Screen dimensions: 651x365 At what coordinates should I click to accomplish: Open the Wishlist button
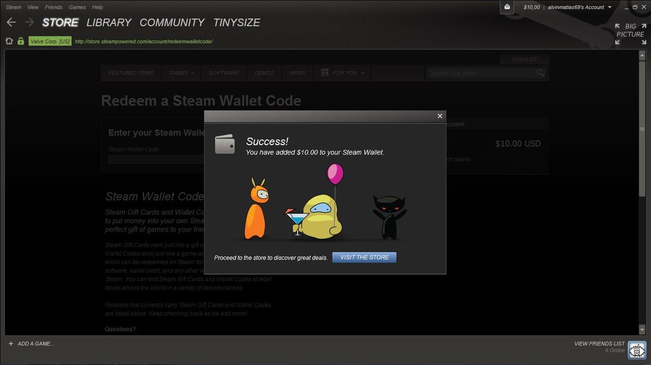tap(524, 59)
